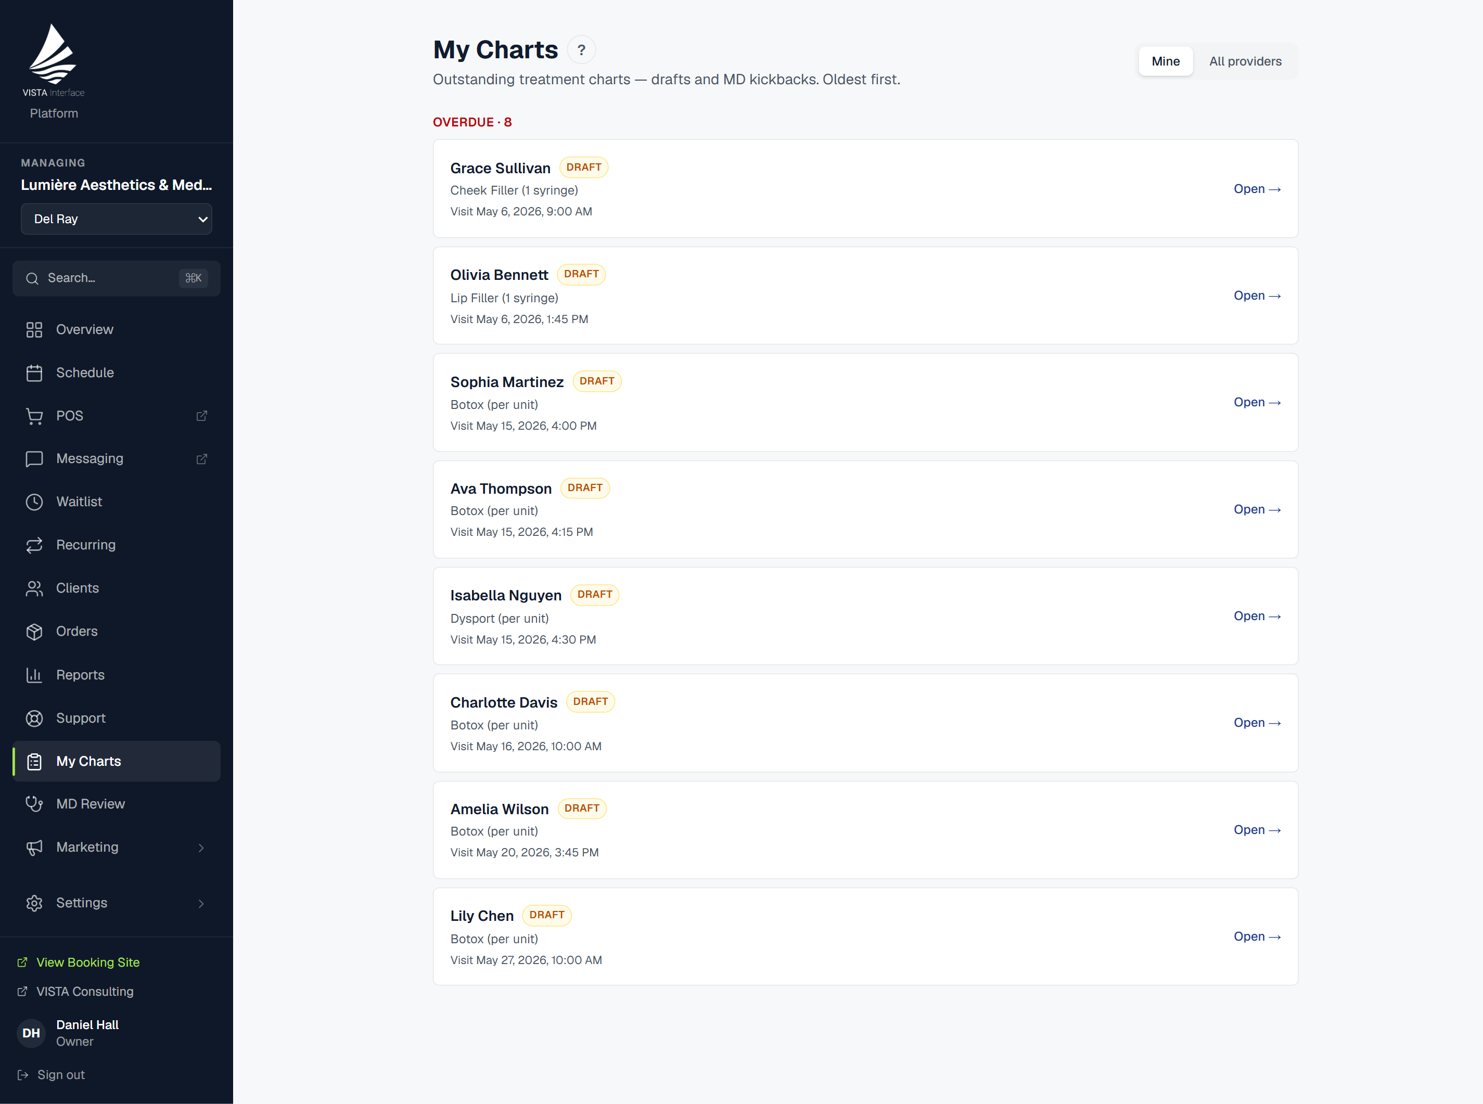Switch the filter to Mine
This screenshot has height=1104, width=1483.
(1166, 61)
